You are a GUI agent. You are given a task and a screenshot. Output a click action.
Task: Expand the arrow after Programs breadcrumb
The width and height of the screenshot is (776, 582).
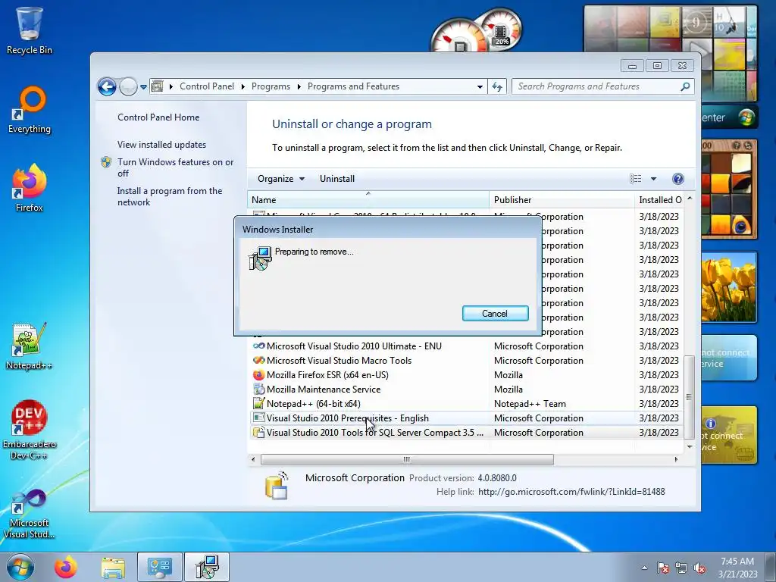click(x=299, y=86)
